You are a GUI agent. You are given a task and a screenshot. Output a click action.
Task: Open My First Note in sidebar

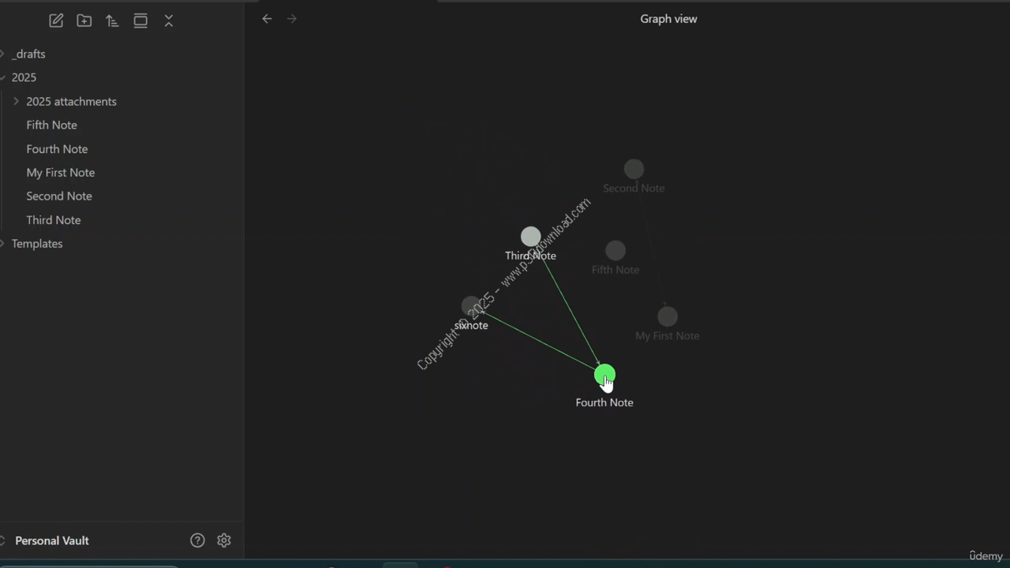pyautogui.click(x=60, y=173)
